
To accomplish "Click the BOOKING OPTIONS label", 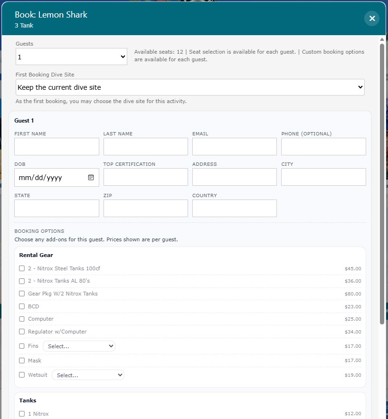I will (x=39, y=231).
